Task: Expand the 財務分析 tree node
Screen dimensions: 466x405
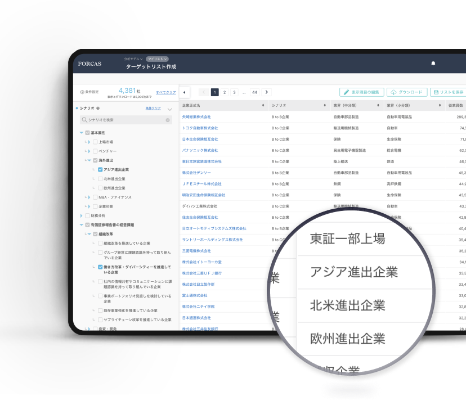Action: 82,216
